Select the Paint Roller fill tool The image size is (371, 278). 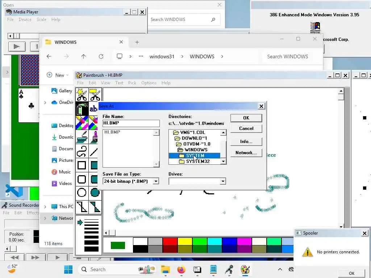(82, 136)
